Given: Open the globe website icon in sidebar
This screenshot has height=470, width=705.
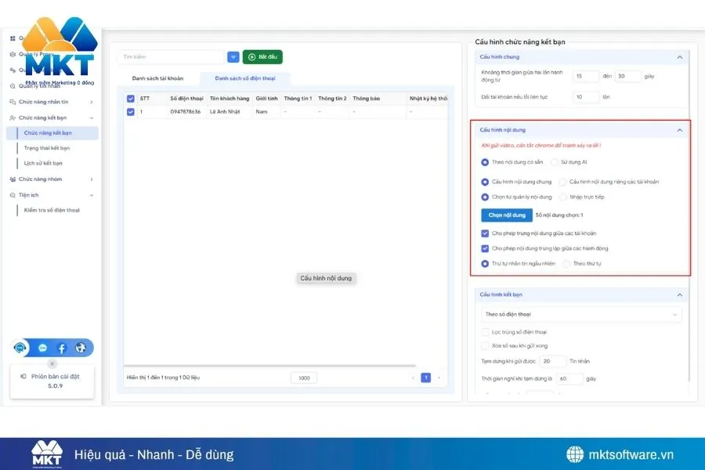Looking at the screenshot, I should pos(81,348).
